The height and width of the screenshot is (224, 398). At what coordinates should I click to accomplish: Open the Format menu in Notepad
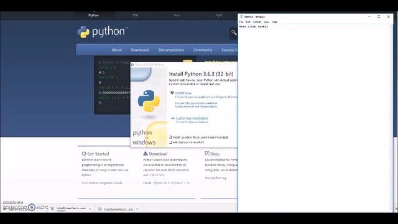257,22
